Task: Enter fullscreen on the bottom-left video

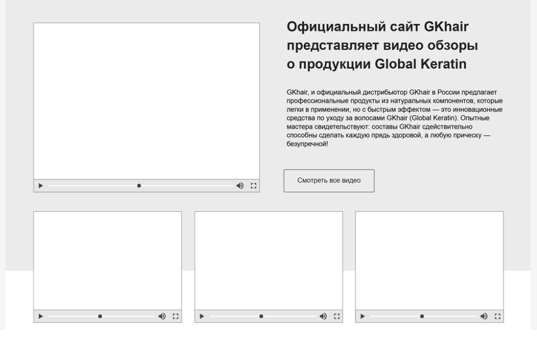Action: 176,316
